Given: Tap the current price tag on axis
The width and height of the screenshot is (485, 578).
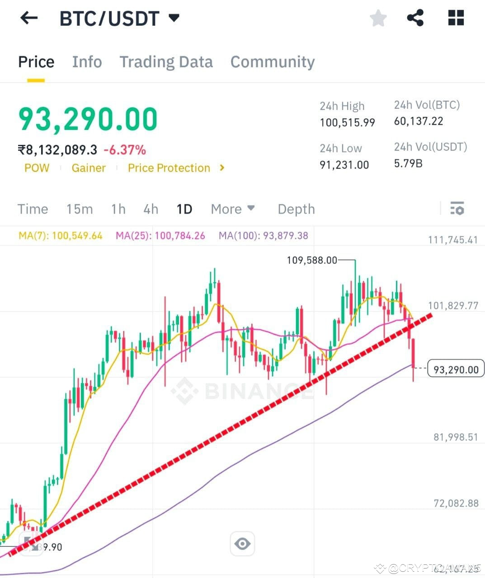Looking at the screenshot, I should [x=456, y=369].
